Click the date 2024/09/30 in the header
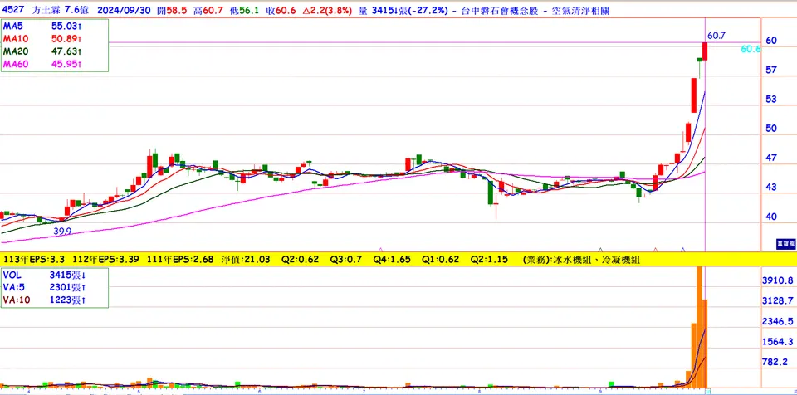The image size is (797, 395). click(x=124, y=10)
